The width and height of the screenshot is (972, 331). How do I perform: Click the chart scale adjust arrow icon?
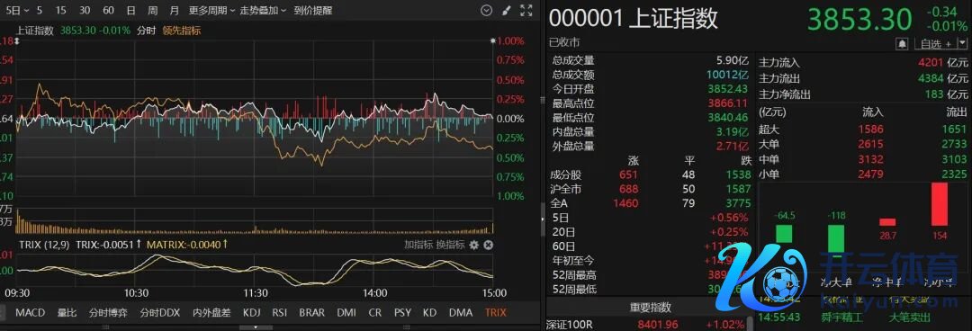point(17,40)
